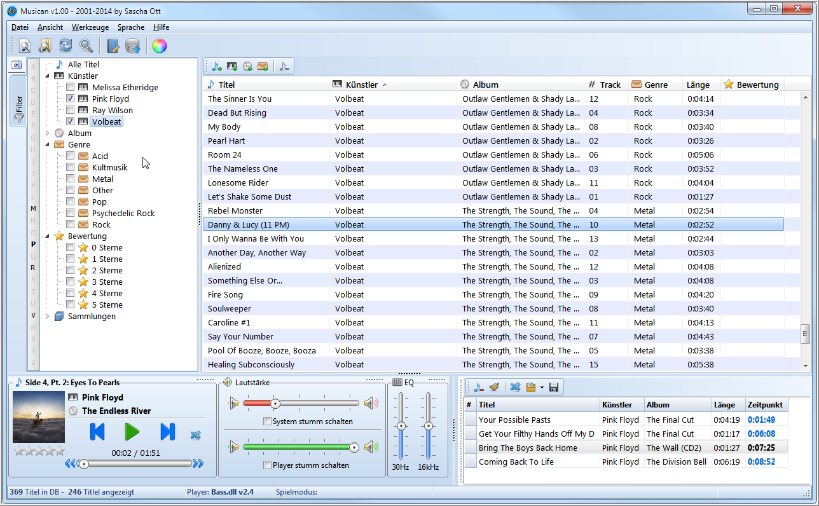Click the fast-forward arrows right of seek bar

pyautogui.click(x=198, y=464)
